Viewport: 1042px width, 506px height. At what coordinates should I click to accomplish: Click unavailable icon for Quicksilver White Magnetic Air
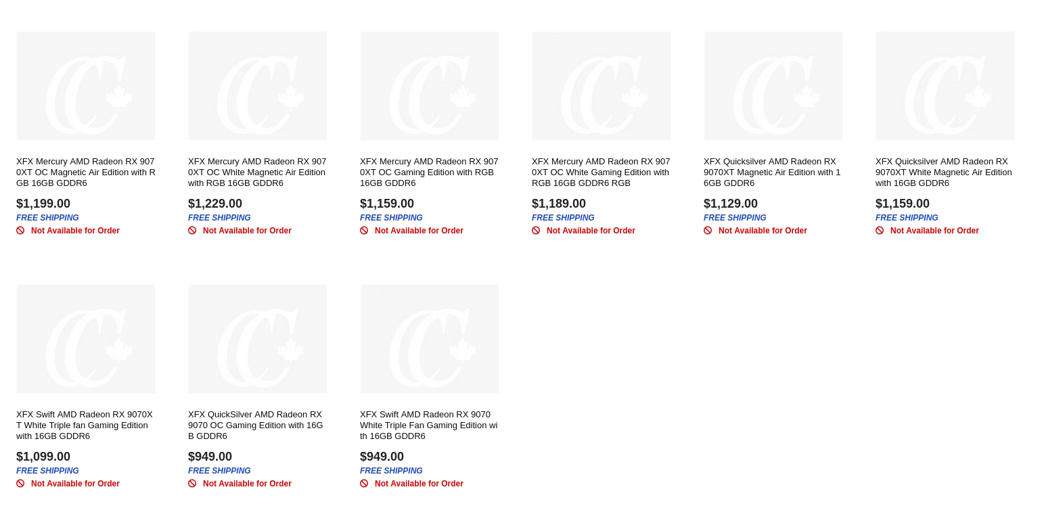(880, 231)
